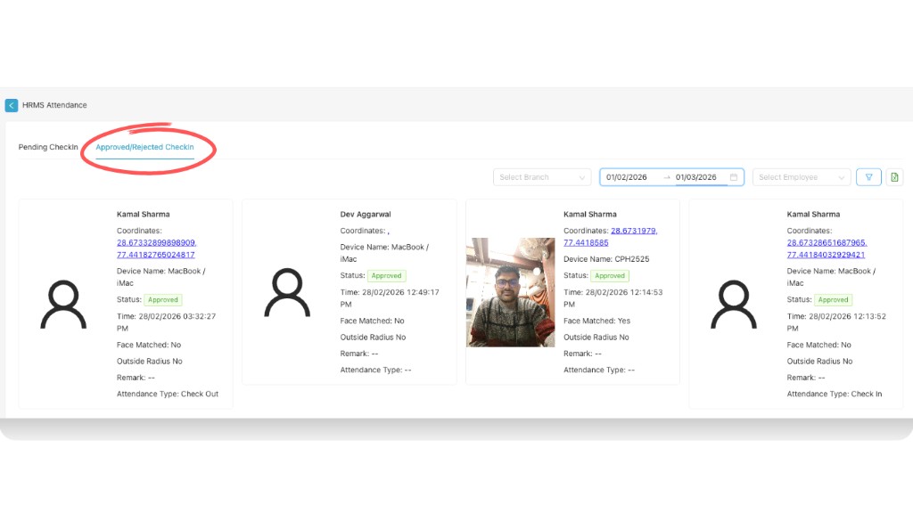Open the Excel export icon
Image resolution: width=913 pixels, height=521 pixels.
coord(894,176)
